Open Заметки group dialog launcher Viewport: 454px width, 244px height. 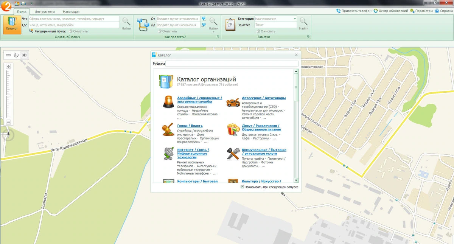tap(309, 37)
